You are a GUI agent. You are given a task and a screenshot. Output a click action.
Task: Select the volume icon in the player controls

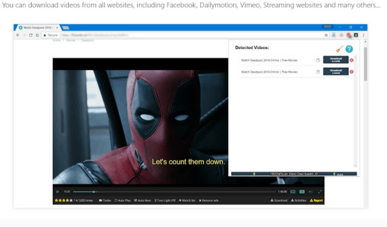[311, 192]
